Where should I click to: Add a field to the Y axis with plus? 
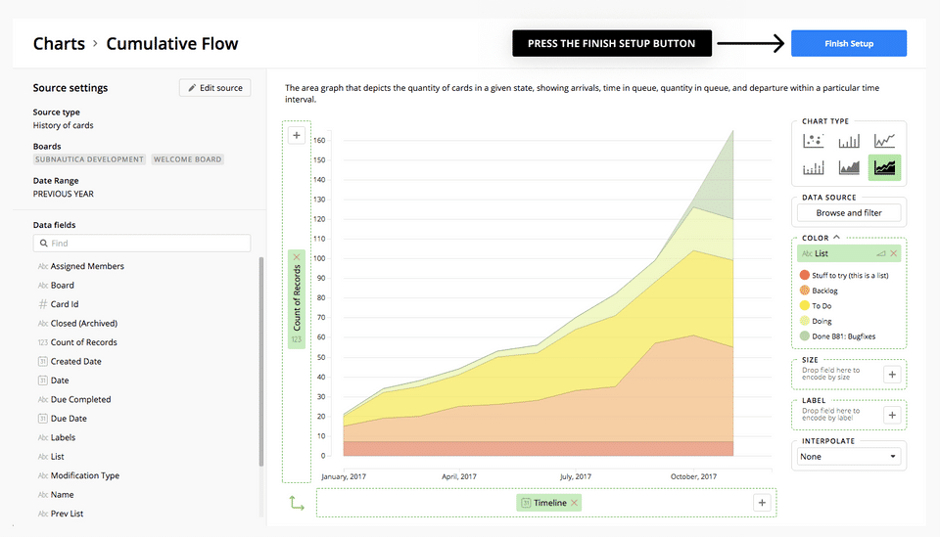click(x=296, y=135)
